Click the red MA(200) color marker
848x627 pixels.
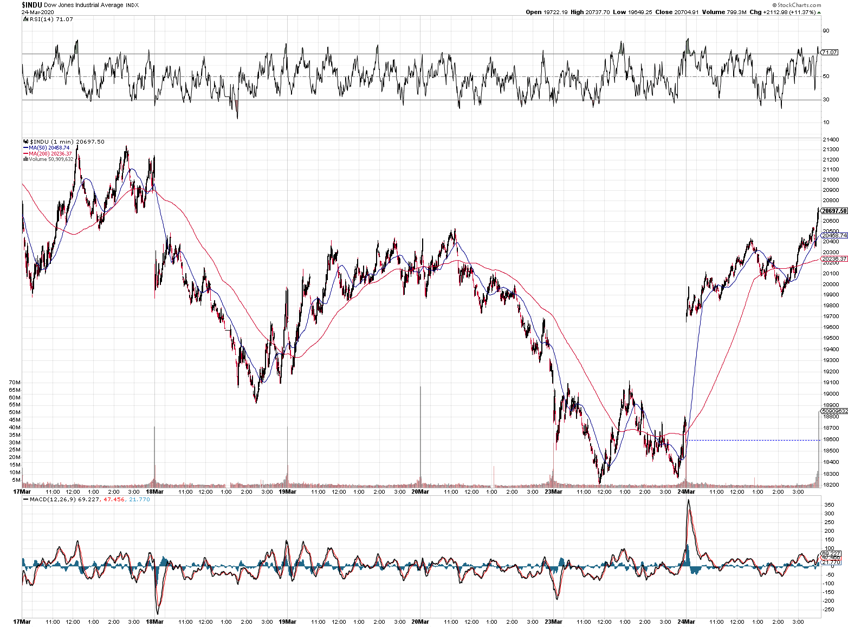(x=25, y=154)
